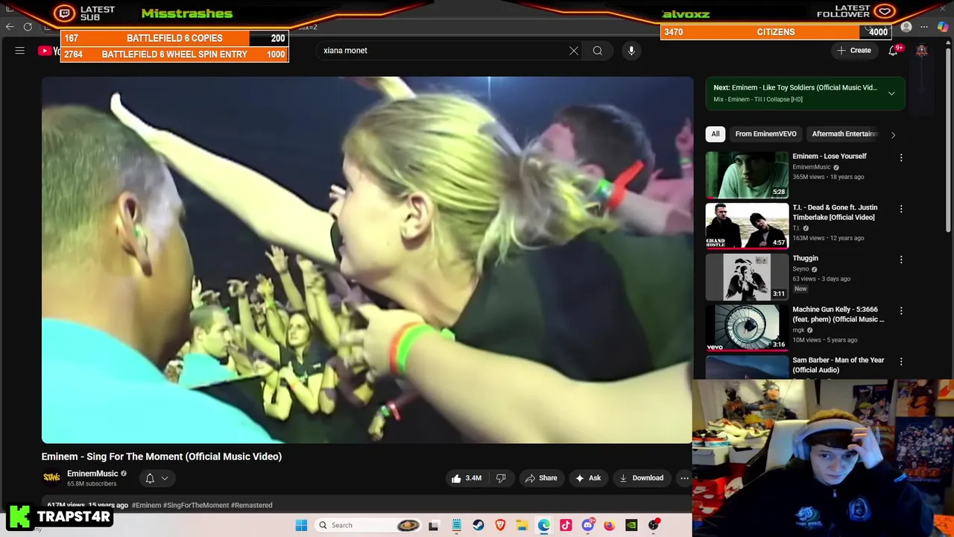Open File Explorer from the taskbar
954x537 pixels.
pyautogui.click(x=522, y=525)
